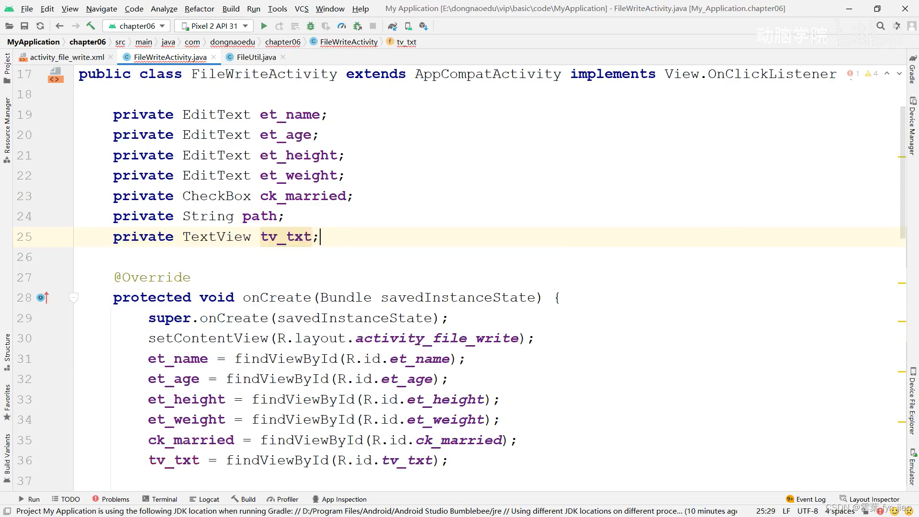Open the Analyze menu
Viewport: 919px width, 517px height.
click(x=164, y=9)
